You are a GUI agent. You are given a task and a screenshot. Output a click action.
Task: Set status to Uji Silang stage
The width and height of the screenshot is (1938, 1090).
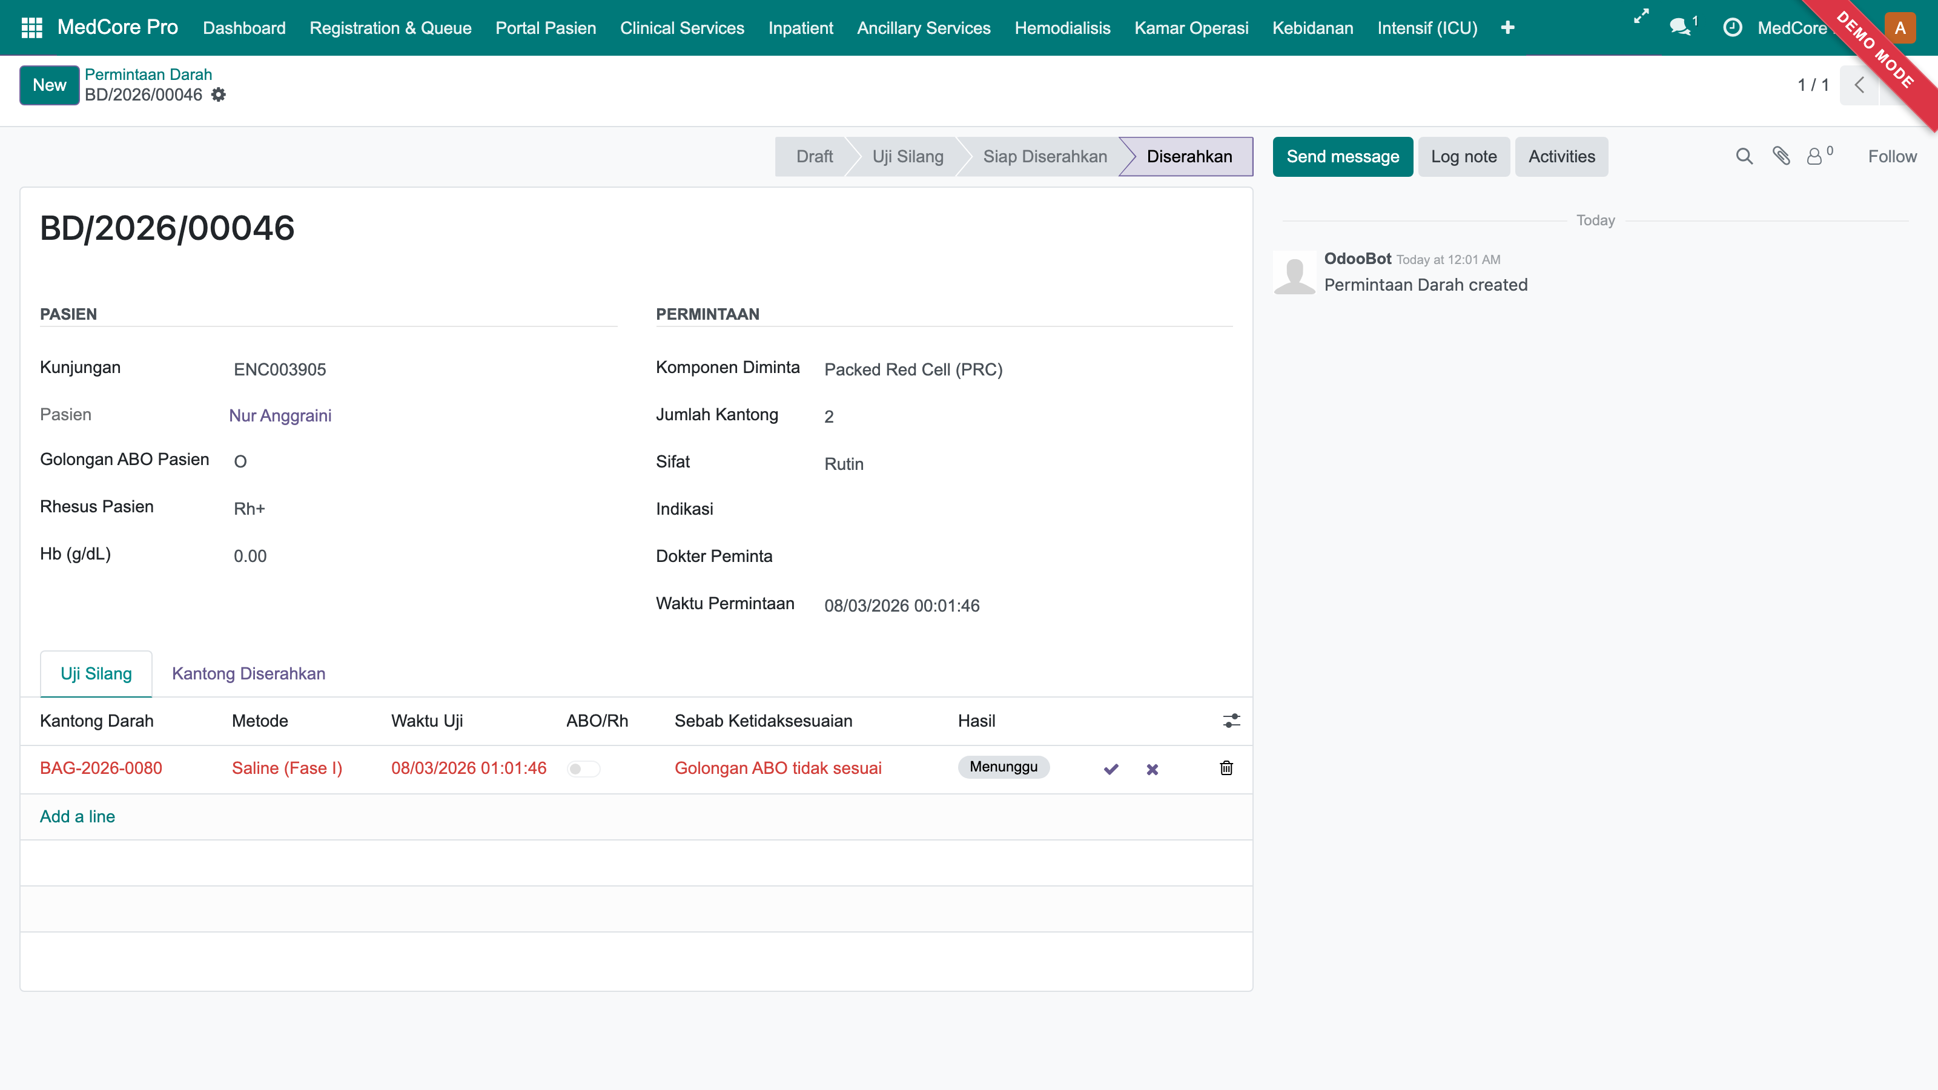click(907, 156)
